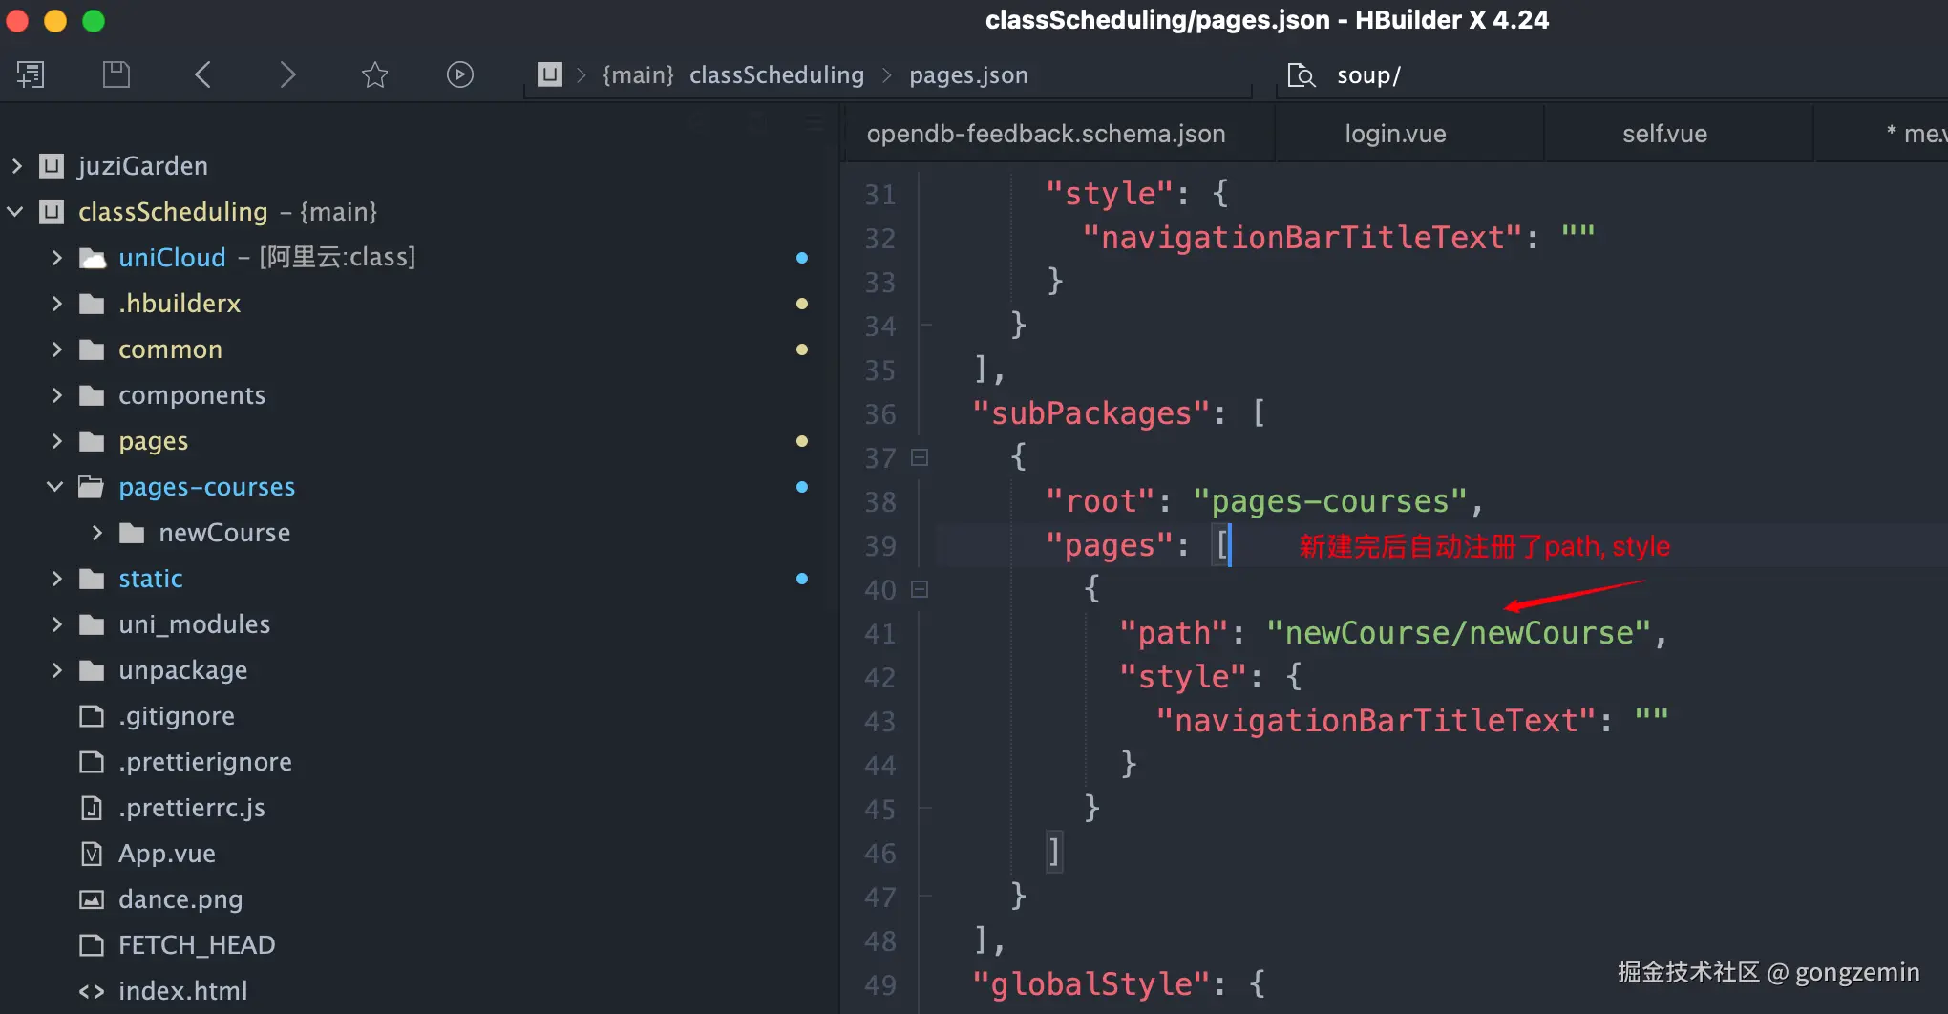The height and width of the screenshot is (1014, 1948).
Task: Switch to self.vue tab
Action: (1664, 134)
